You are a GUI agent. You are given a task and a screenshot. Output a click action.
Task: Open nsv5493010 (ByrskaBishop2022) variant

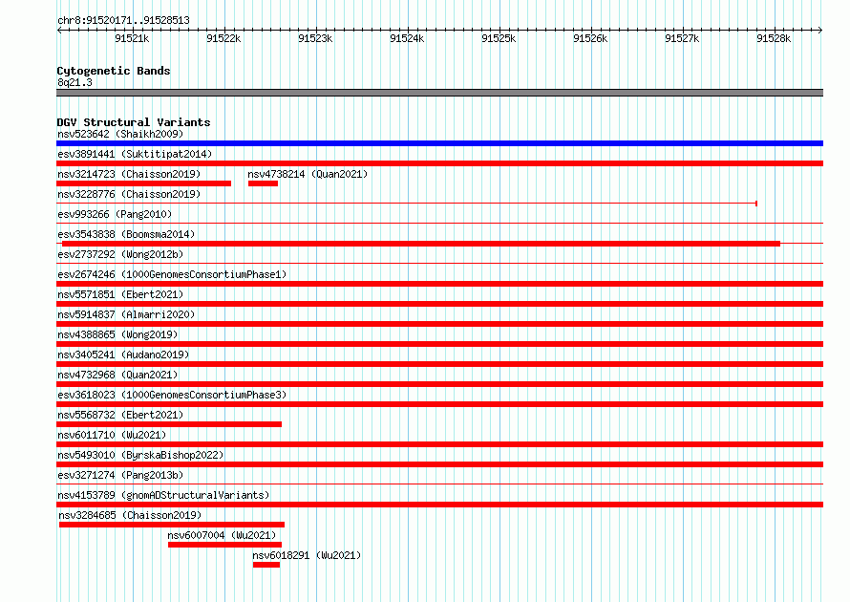coord(140,455)
